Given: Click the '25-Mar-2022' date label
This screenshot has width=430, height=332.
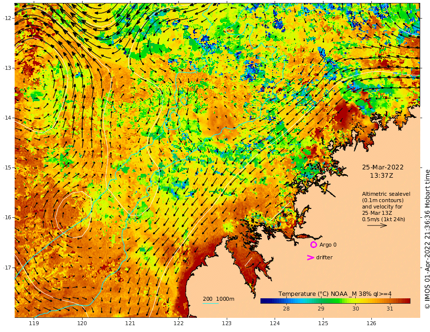Looking at the screenshot, I should click(x=383, y=167).
